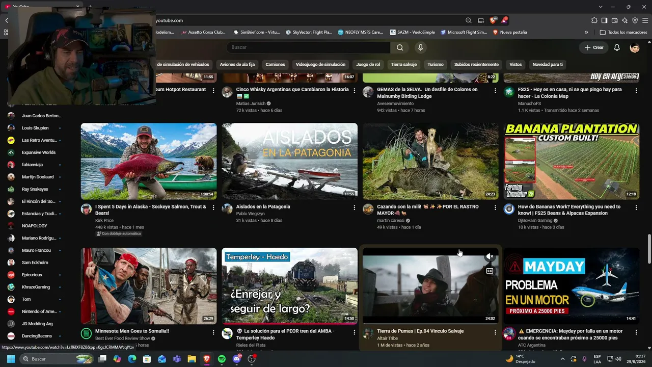Toggle the browser sidebar panel icon
This screenshot has height=367, width=652.
[605, 20]
